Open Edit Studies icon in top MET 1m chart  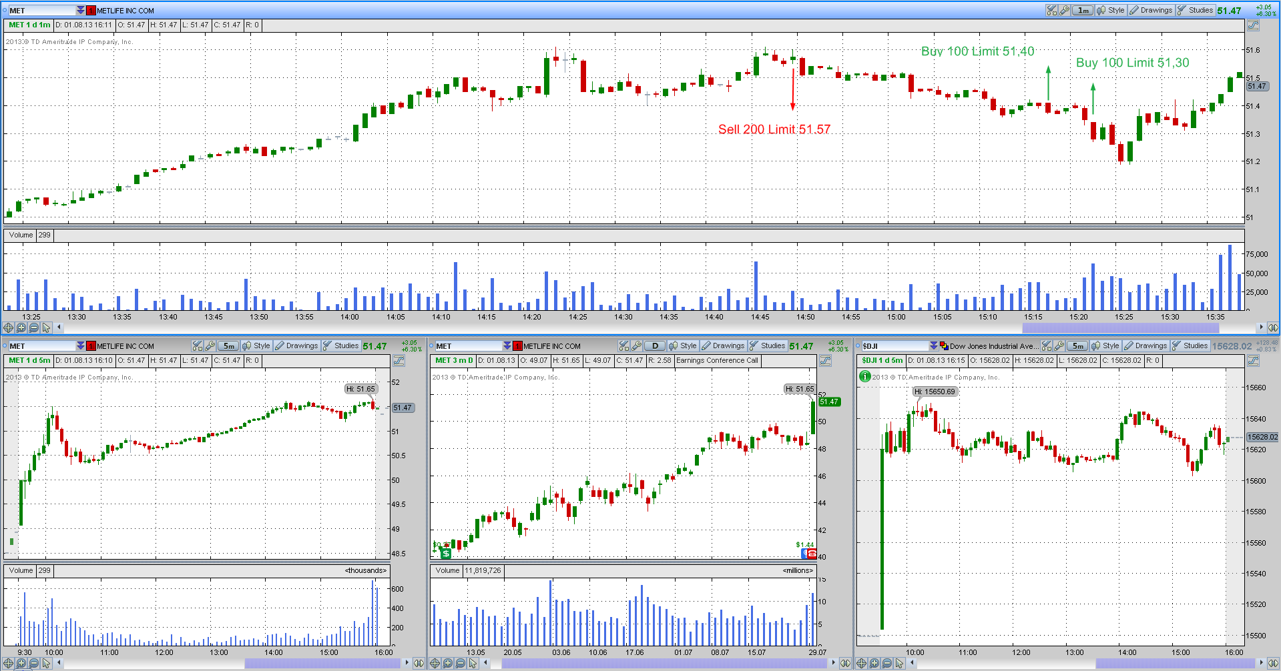(1051, 10)
